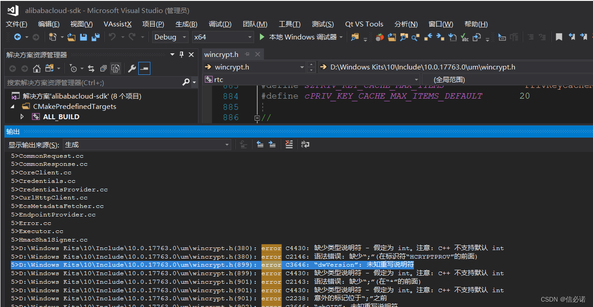Toggle word wrap in Output panel
593x307 pixels.
click(305, 144)
